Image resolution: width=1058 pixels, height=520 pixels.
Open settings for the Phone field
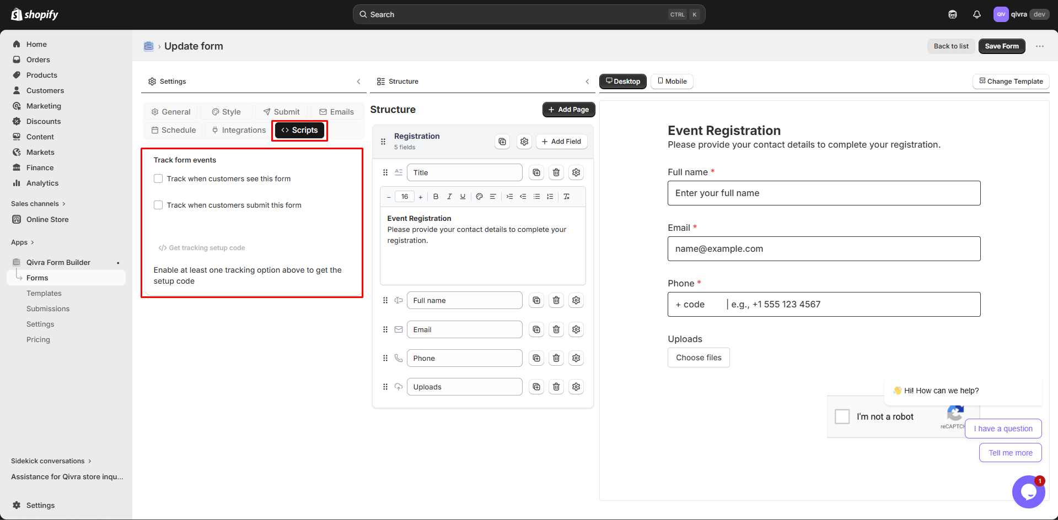coord(576,358)
